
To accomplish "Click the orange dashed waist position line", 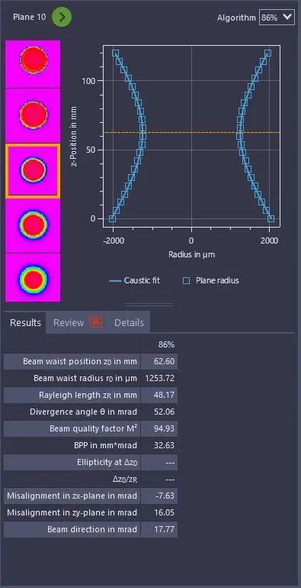I will click(192, 132).
